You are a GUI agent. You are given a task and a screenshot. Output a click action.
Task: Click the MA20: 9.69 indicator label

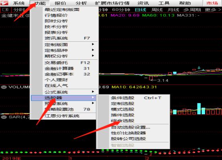tap(125, 15)
